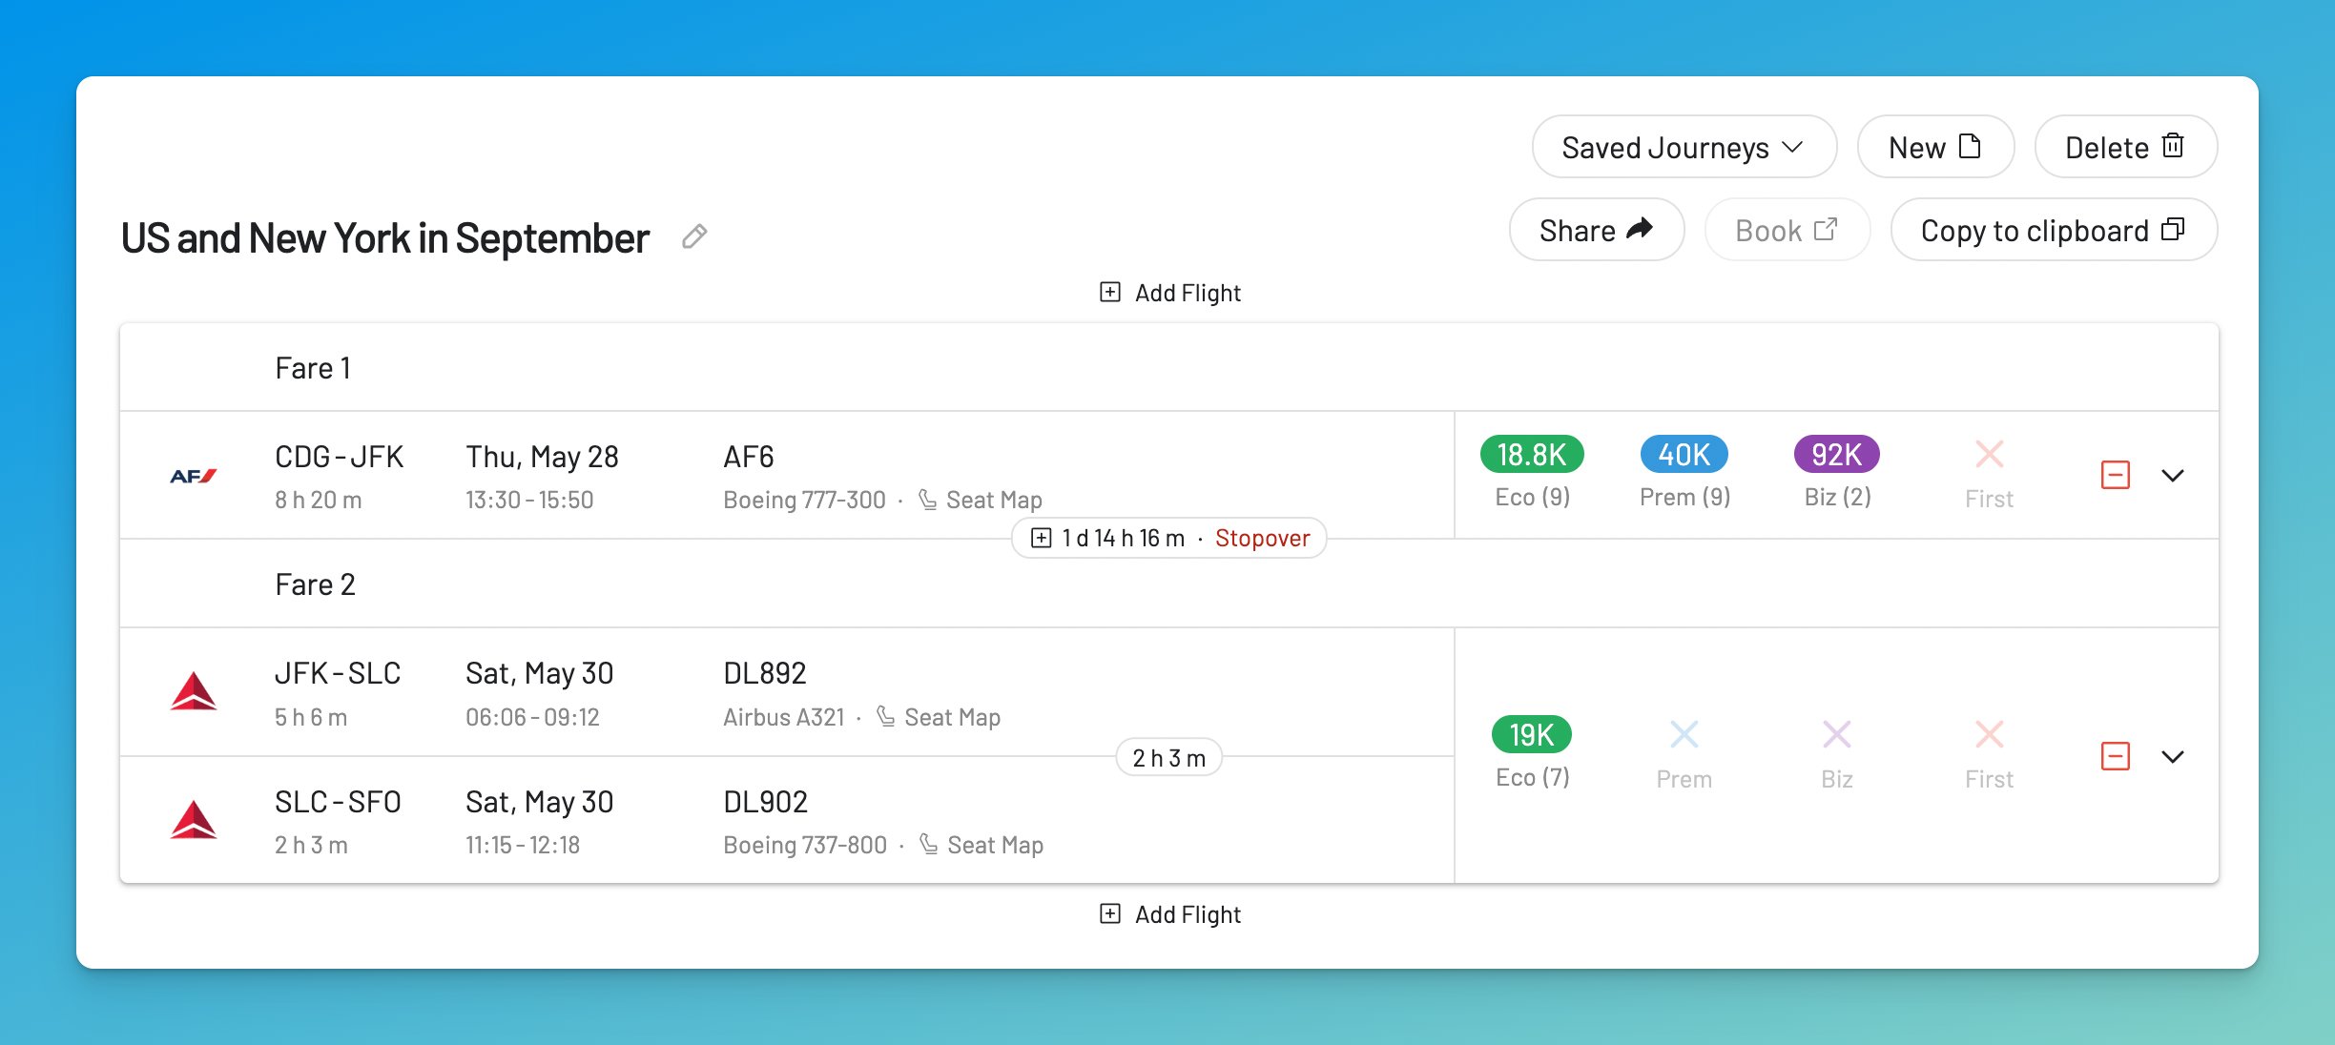Open Seat Map for the Airbus A321
The width and height of the screenshot is (2335, 1045).
click(952, 716)
